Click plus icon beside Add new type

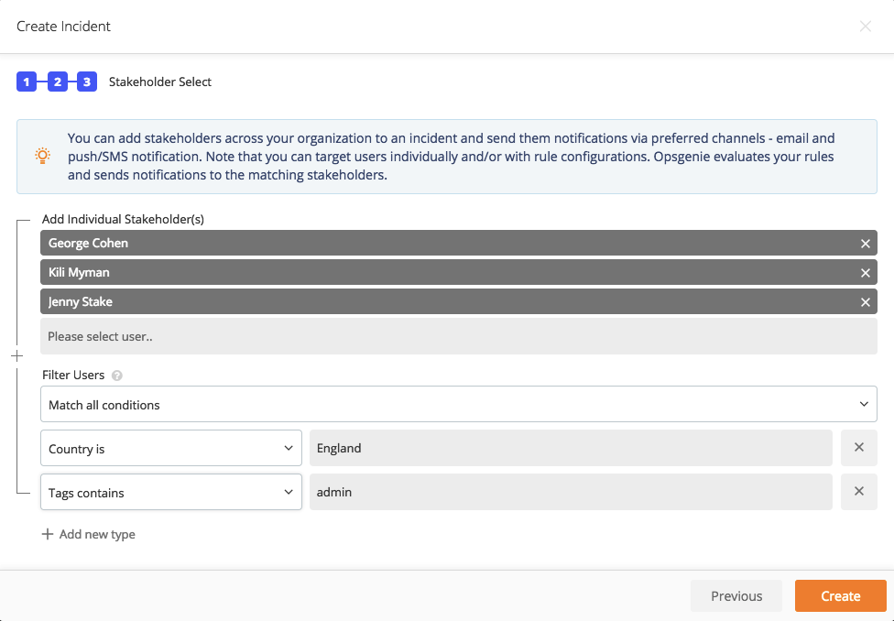click(48, 534)
